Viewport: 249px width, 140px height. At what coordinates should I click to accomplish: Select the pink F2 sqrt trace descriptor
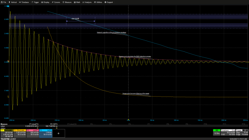(33, 133)
